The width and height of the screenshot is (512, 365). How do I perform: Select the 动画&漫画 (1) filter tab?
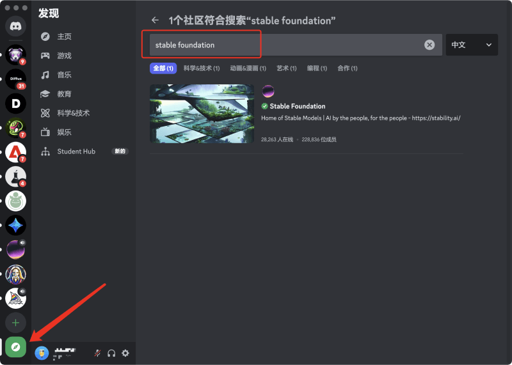pos(248,68)
